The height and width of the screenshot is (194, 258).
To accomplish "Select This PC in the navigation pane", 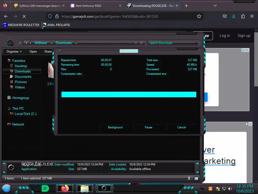I will tap(18, 108).
